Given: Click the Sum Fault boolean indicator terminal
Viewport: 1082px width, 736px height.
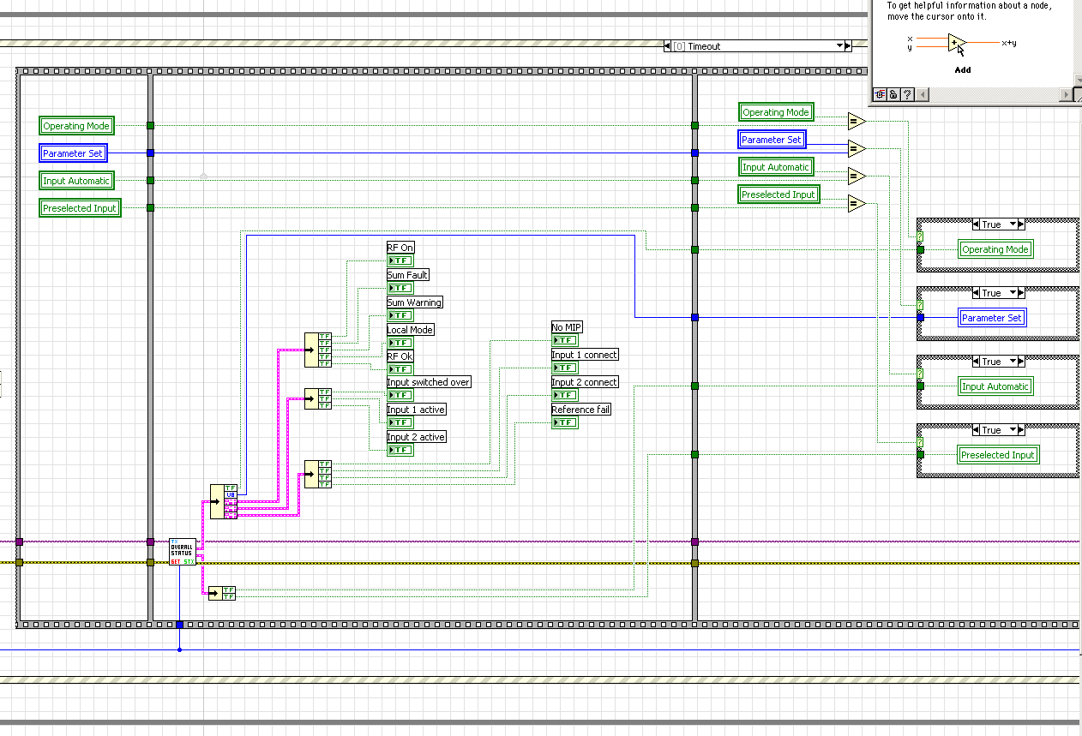Looking at the screenshot, I should point(400,288).
